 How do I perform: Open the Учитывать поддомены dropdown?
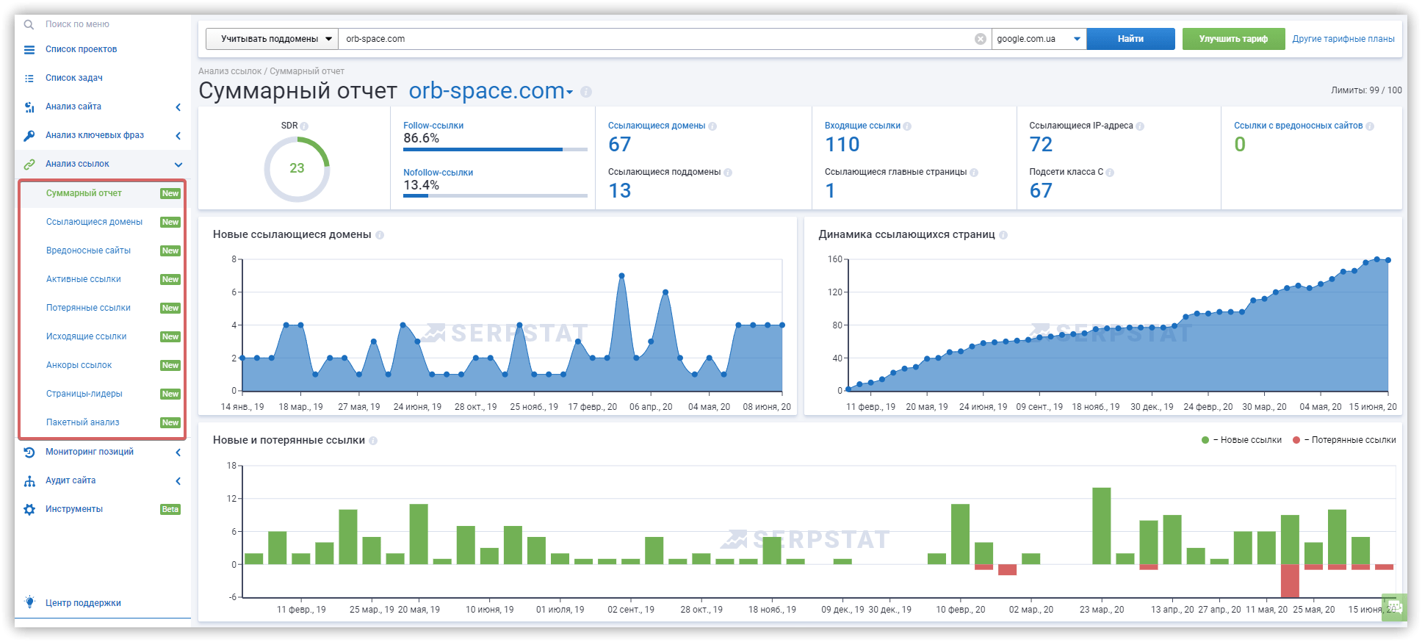[272, 39]
